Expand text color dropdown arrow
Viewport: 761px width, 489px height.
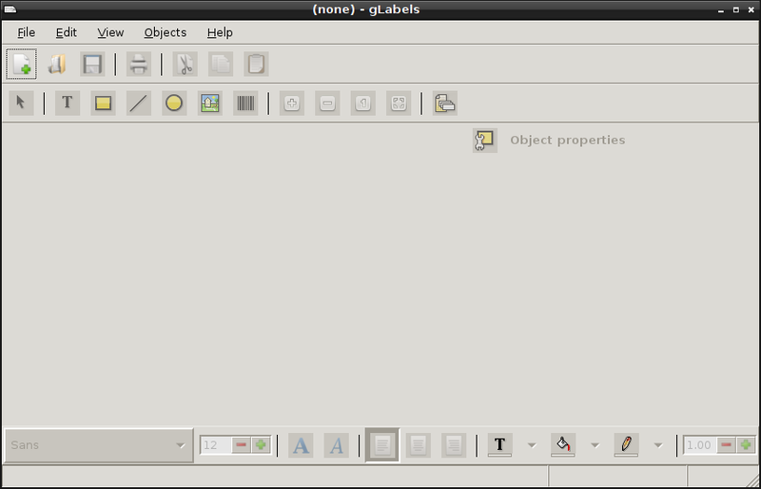click(x=532, y=445)
